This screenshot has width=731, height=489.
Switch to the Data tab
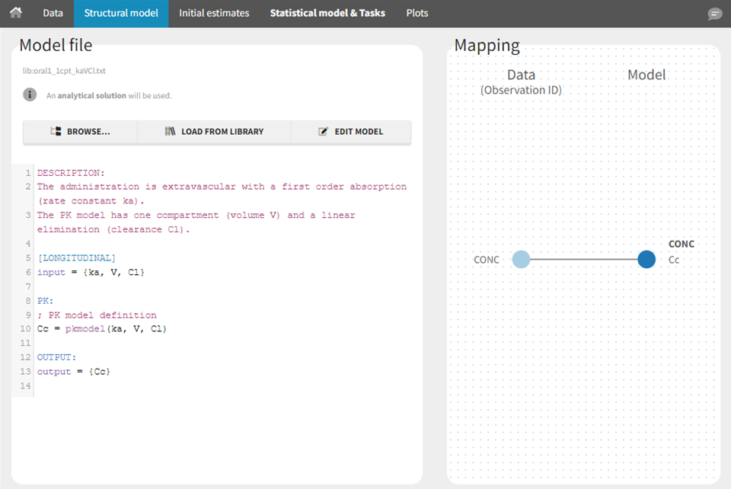coord(53,13)
